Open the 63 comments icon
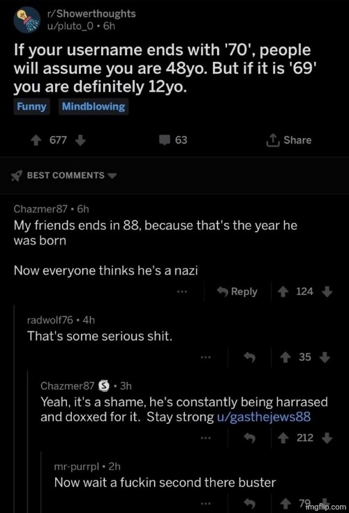Viewport: 349px width, 513px height. [165, 140]
